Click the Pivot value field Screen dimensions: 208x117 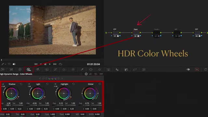67,114
